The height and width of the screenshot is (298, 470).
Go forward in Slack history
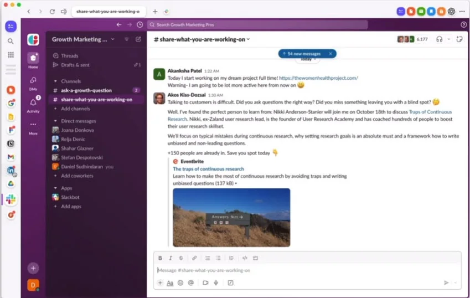(130, 24)
